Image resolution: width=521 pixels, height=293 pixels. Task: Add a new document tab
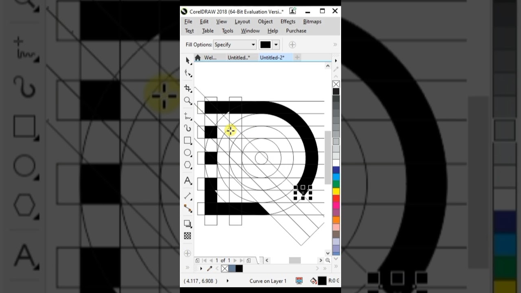click(x=297, y=57)
